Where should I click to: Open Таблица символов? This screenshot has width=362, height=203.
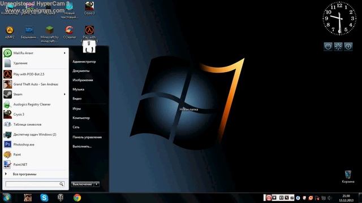pos(35,124)
